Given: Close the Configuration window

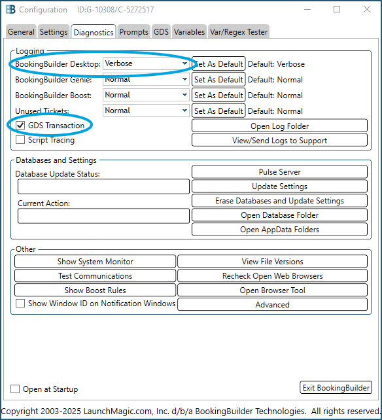Looking at the screenshot, I should pyautogui.click(x=367, y=9).
